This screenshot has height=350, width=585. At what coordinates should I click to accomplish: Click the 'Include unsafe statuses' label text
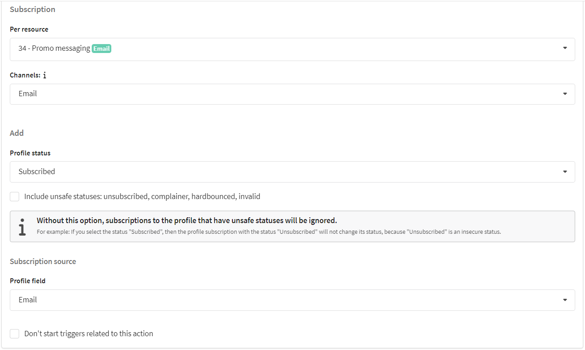click(142, 196)
